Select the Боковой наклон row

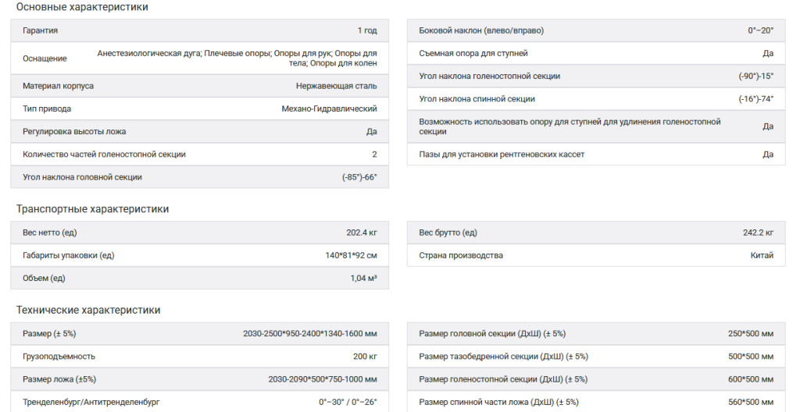tap(596, 30)
